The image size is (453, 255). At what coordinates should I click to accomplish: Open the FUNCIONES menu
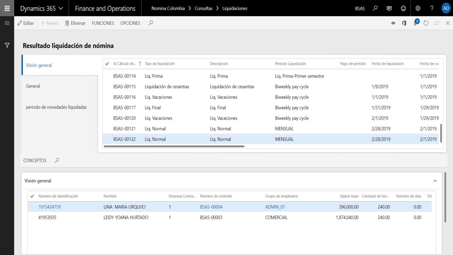pyautogui.click(x=103, y=23)
